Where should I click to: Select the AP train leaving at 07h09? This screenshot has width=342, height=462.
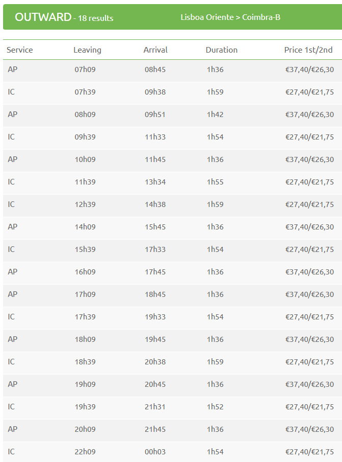point(172,71)
